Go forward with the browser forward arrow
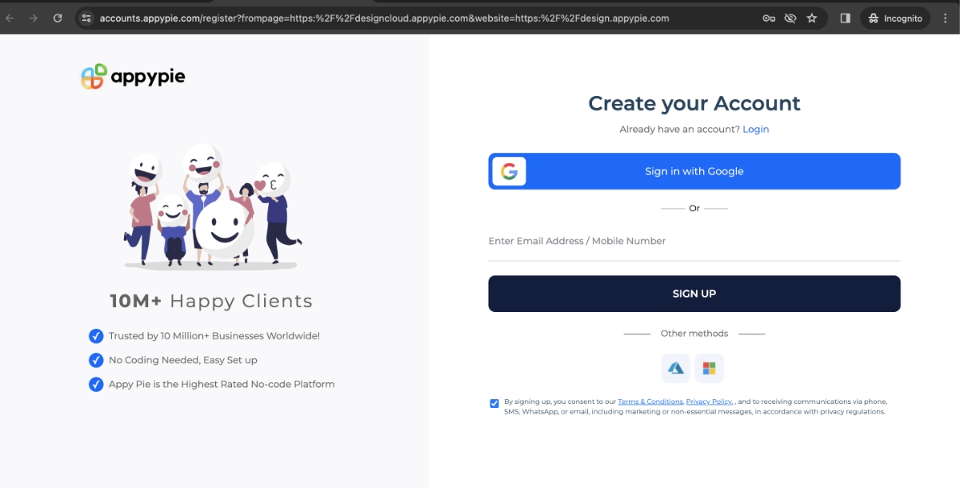Viewport: 960px width, 488px height. point(34,18)
